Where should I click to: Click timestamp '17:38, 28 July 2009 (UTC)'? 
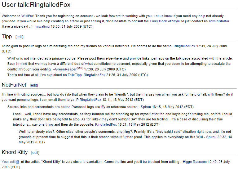click(x=105, y=69)
